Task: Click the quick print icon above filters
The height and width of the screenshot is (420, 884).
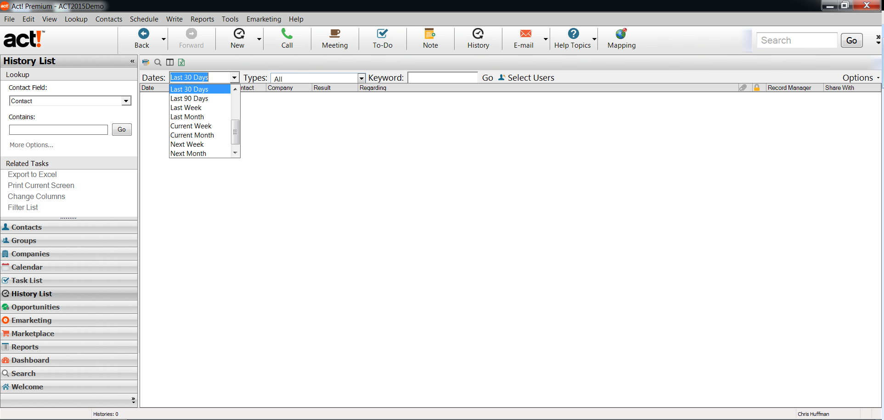Action: click(146, 62)
